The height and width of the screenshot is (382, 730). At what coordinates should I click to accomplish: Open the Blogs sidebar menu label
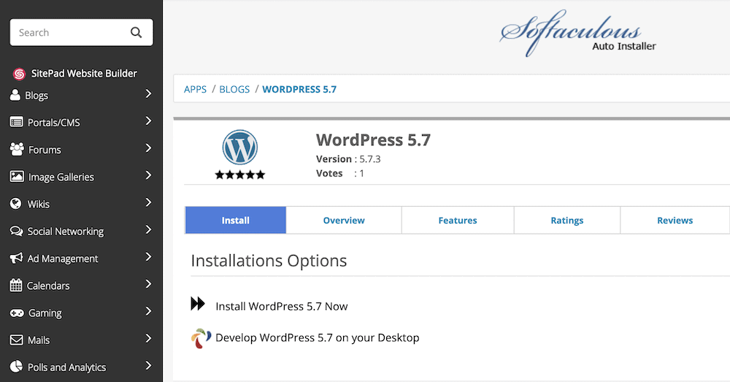[36, 96]
